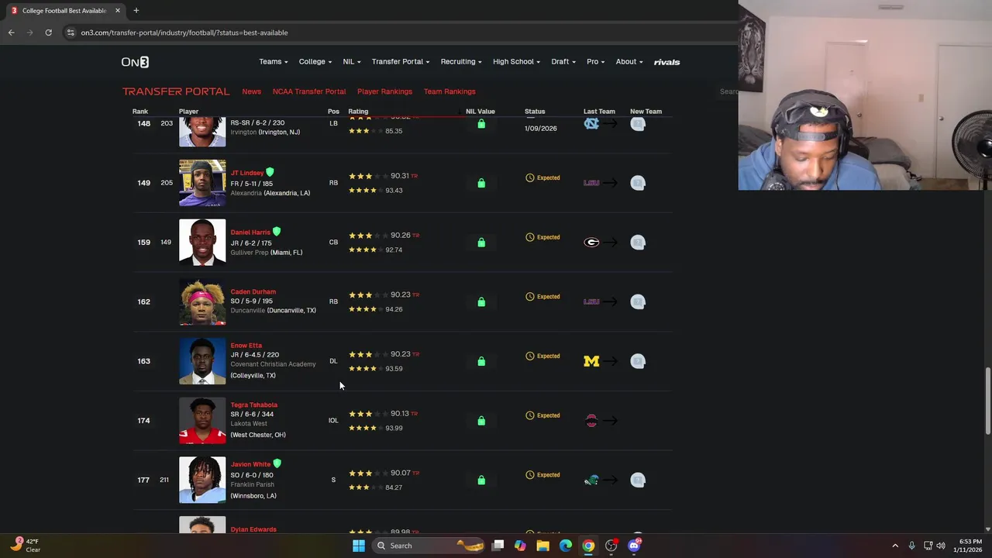Click the browser address bar URL
Viewport: 992px width, 558px height.
(x=184, y=33)
